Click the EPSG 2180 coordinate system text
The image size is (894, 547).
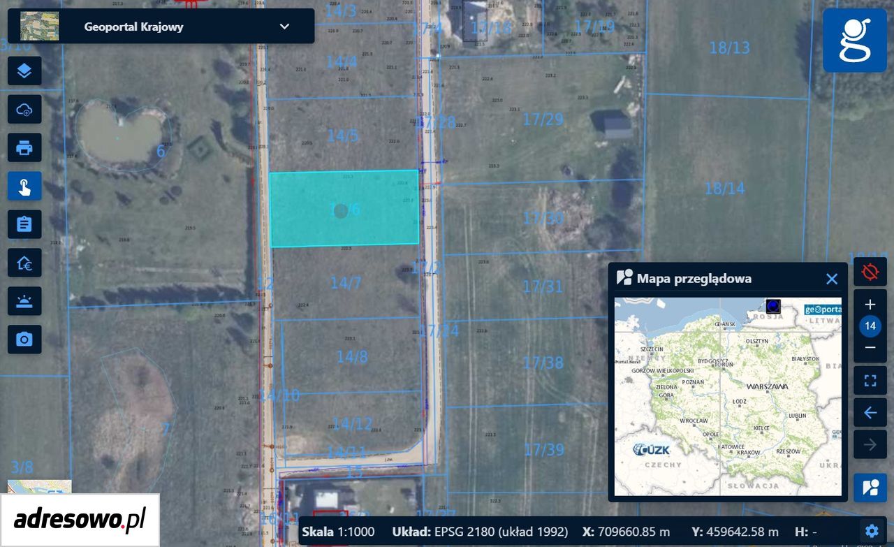[x=480, y=532]
